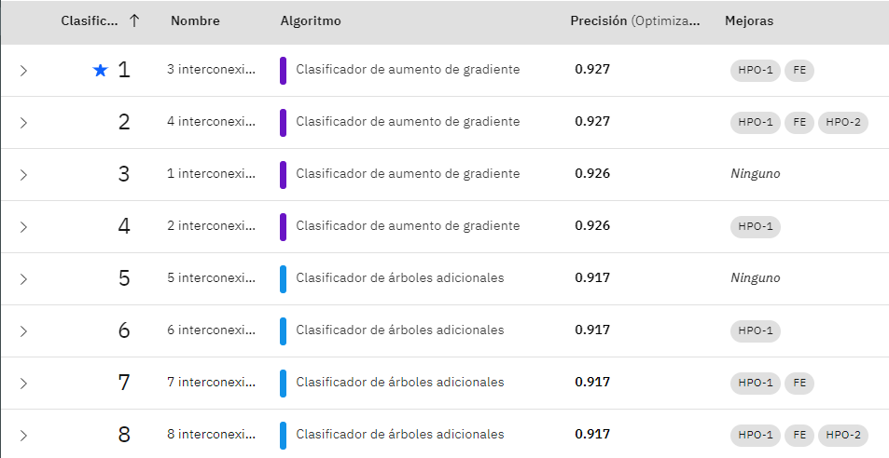Expand the row ranked 8
This screenshot has width=889, height=458.
tap(23, 436)
